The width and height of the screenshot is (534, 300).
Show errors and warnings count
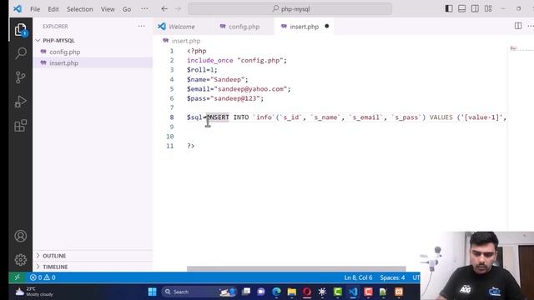[x=43, y=277]
